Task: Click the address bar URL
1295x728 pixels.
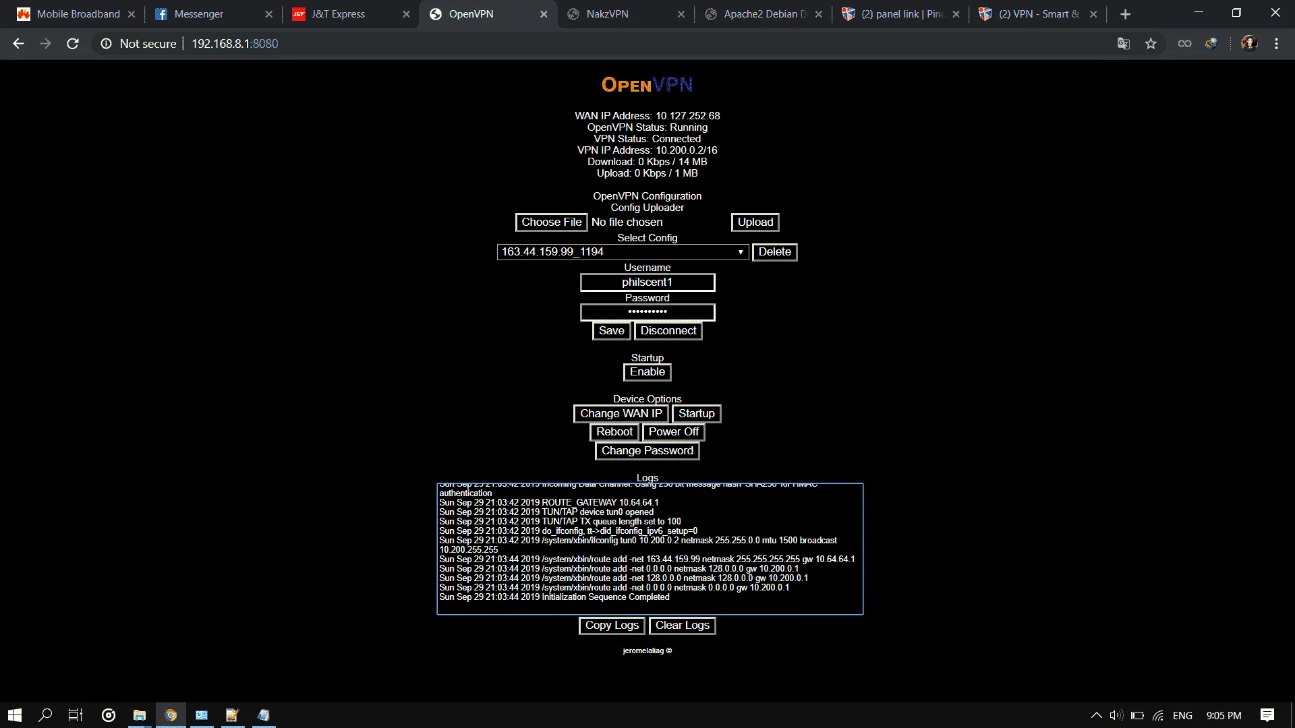Action: coord(235,44)
